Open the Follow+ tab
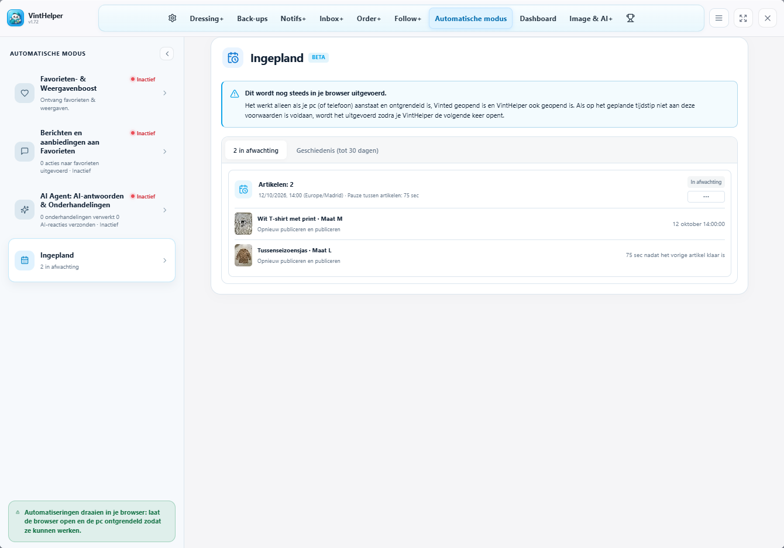 click(x=408, y=19)
